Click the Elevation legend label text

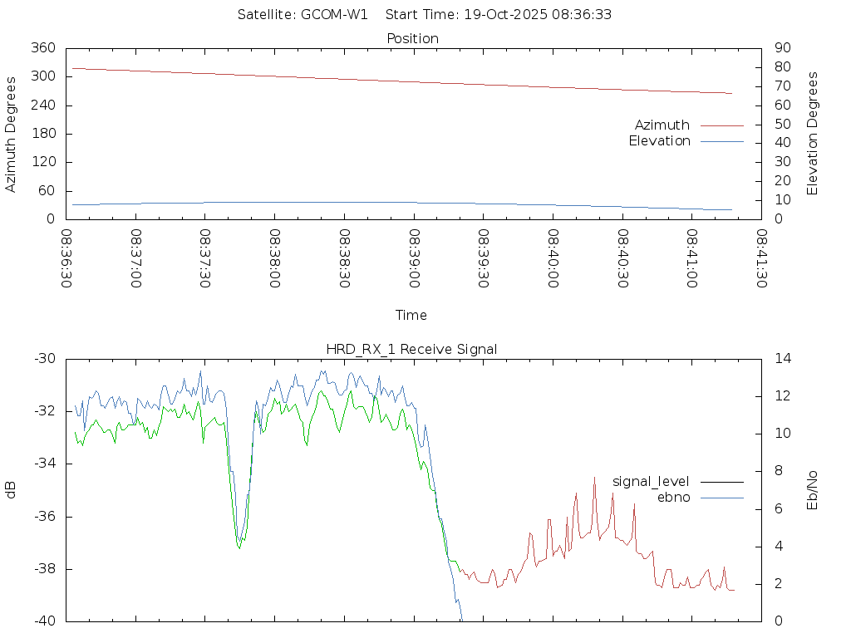pyautogui.click(x=659, y=141)
